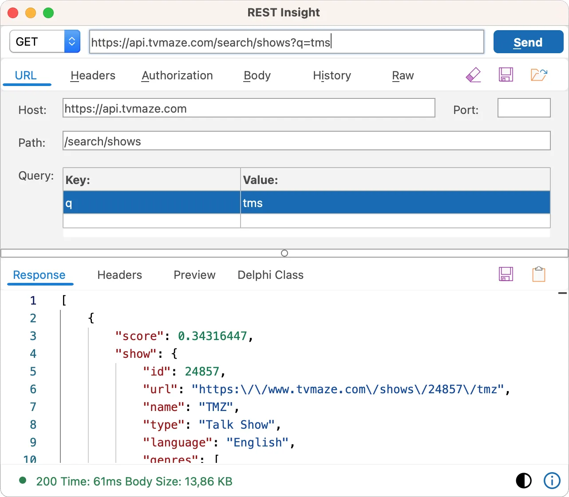Click the green status indicator dot
Viewport: 569px width, 497px height.
[23, 481]
